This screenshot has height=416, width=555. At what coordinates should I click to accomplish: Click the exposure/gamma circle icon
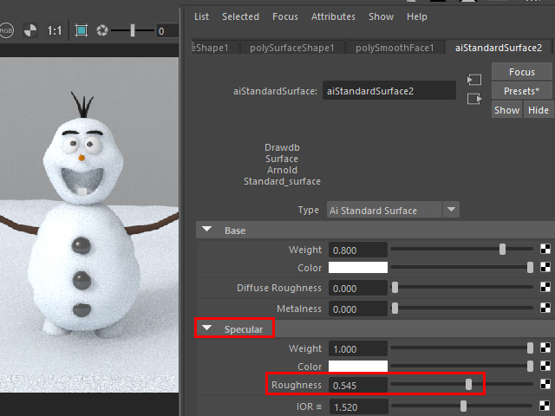(30, 30)
